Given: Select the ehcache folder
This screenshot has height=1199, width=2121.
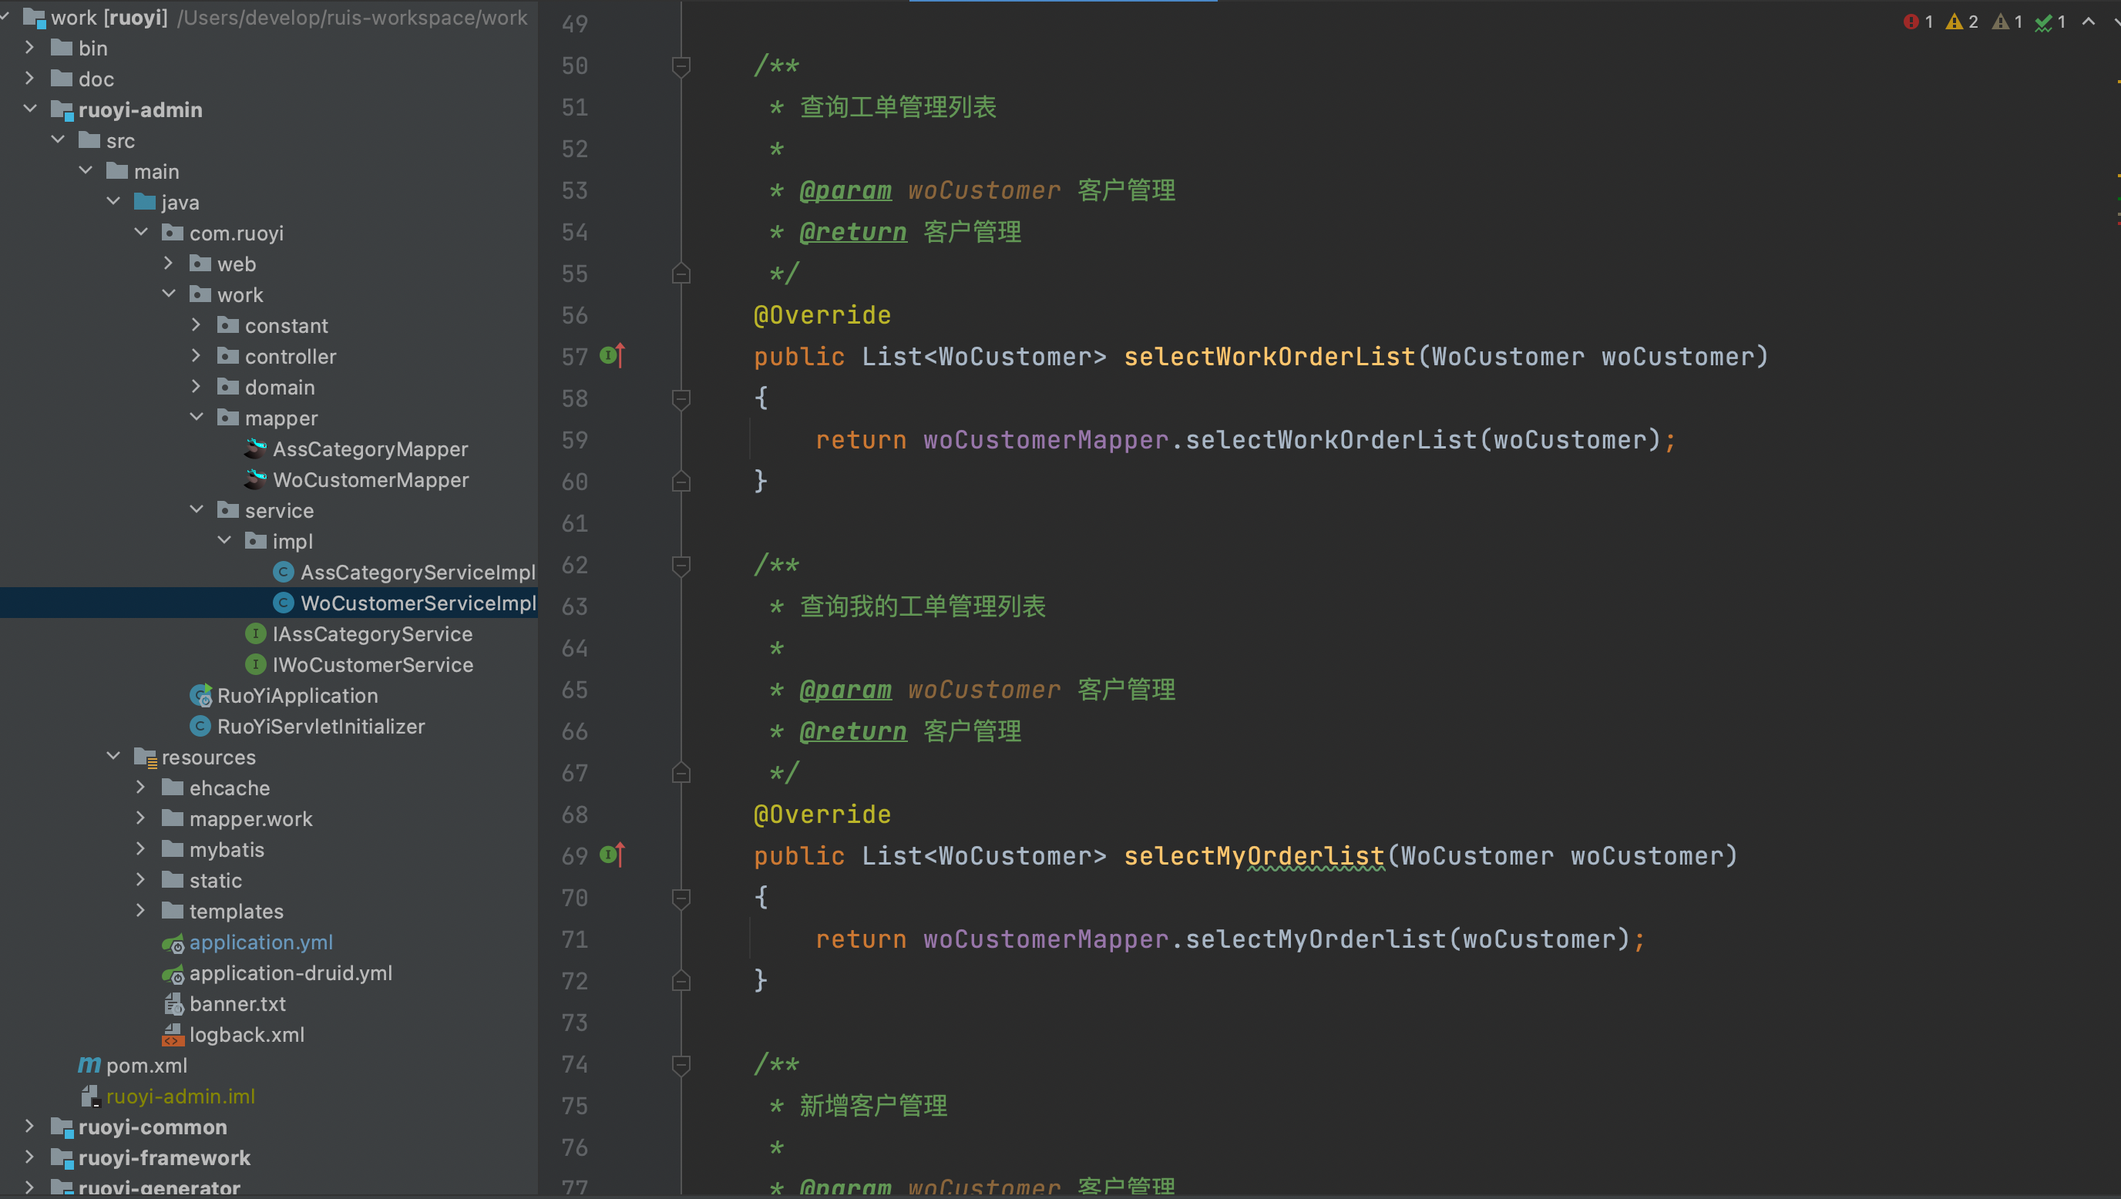Looking at the screenshot, I should coord(230,788).
